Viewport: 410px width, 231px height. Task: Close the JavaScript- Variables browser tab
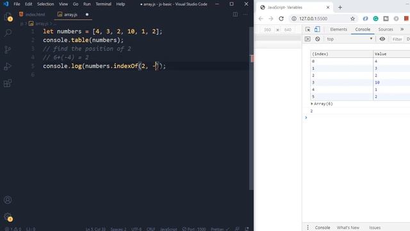coord(328,7)
